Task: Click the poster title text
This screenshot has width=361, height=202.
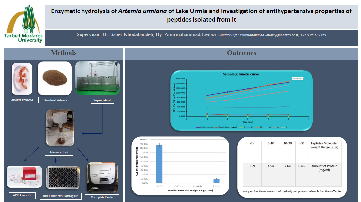Action: (201, 15)
